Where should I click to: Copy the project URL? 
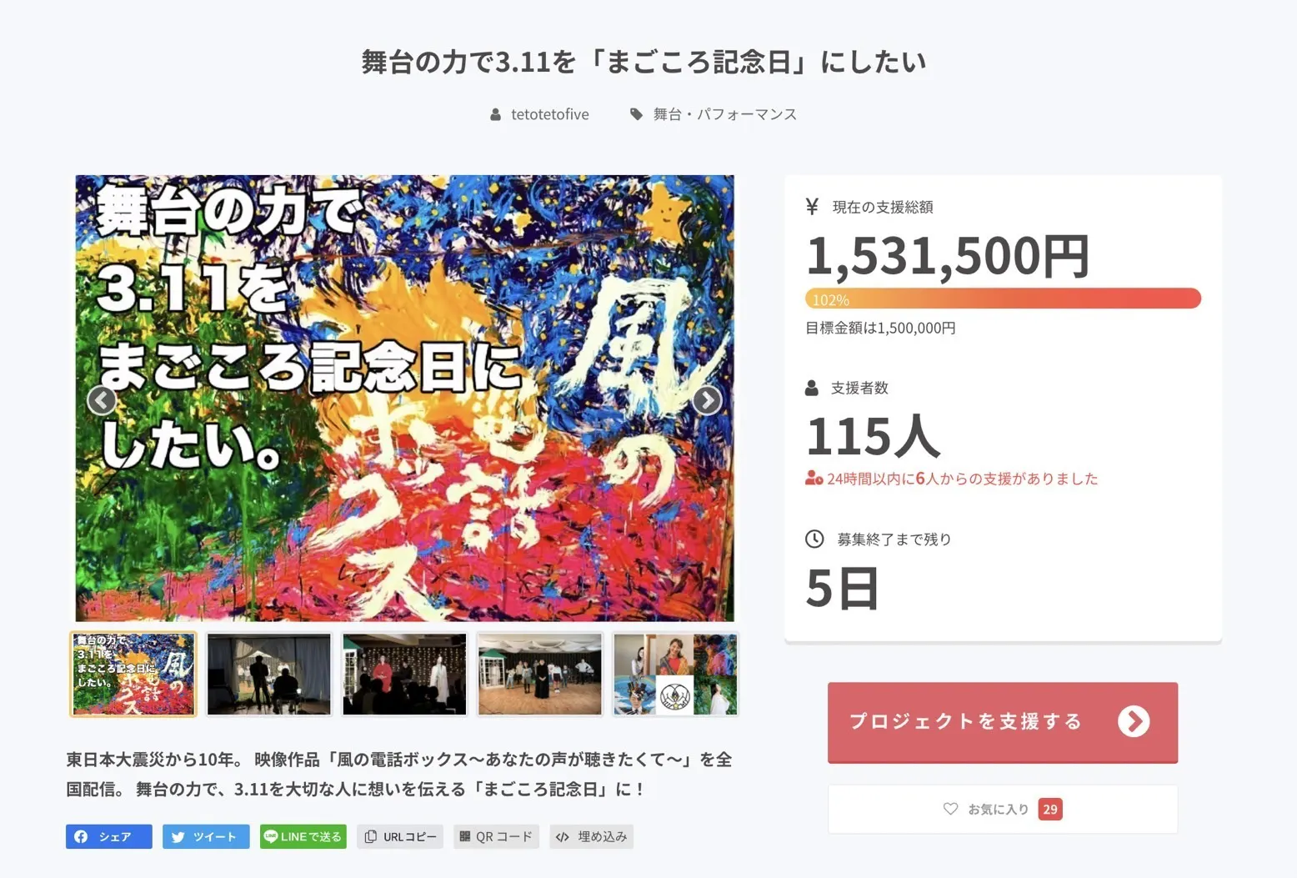(401, 836)
